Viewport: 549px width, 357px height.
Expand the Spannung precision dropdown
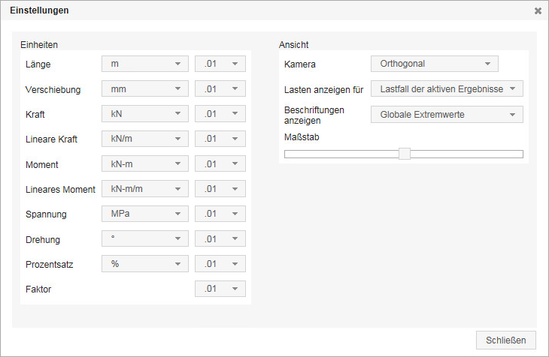coord(220,214)
